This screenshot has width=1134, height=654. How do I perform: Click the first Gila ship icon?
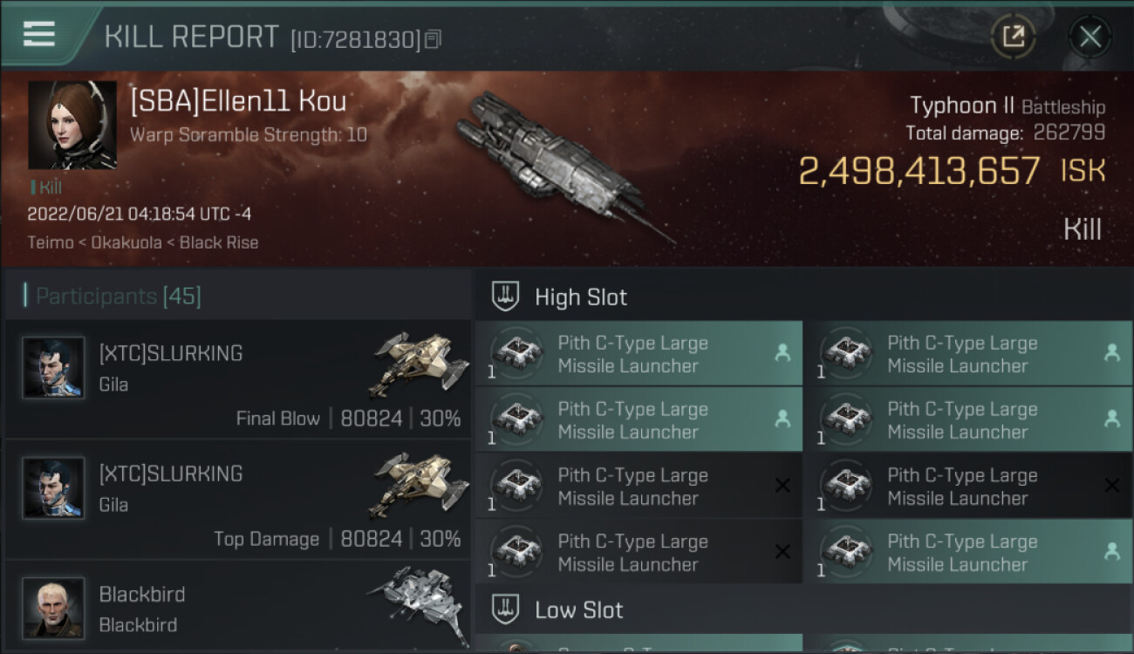(415, 364)
